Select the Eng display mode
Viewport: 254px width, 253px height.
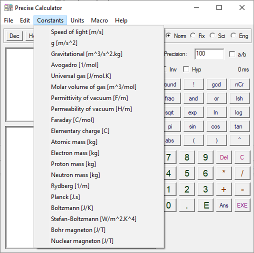240,36
